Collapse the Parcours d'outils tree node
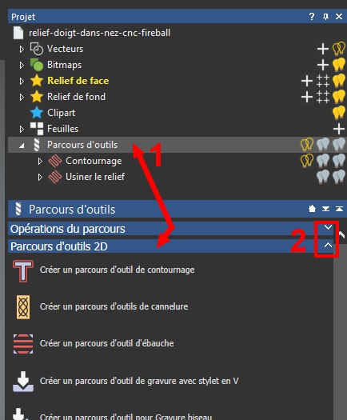The height and width of the screenshot is (420, 347). point(22,145)
